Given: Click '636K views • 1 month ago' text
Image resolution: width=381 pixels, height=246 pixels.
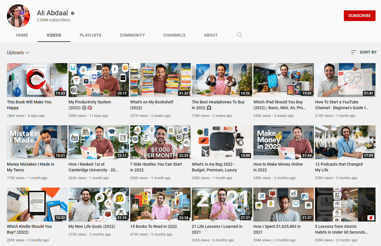Looking at the screenshot, I should click(150, 178).
